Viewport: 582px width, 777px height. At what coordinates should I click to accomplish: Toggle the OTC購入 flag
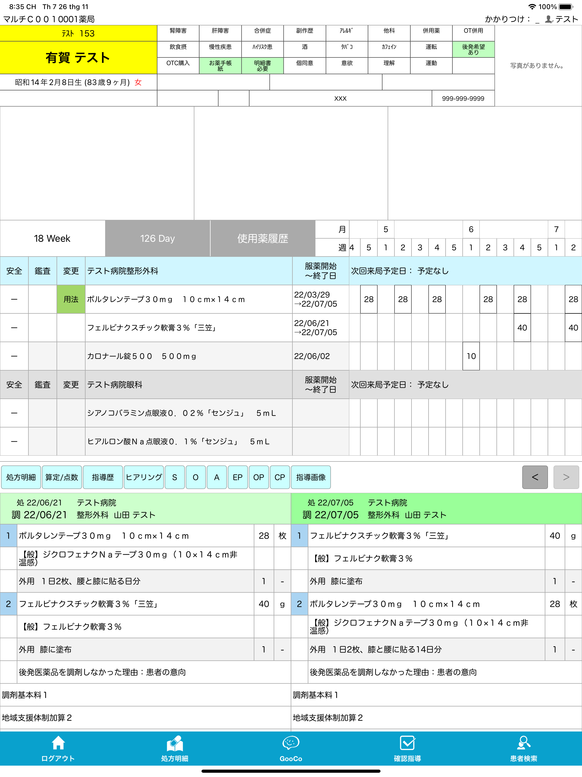tap(178, 65)
